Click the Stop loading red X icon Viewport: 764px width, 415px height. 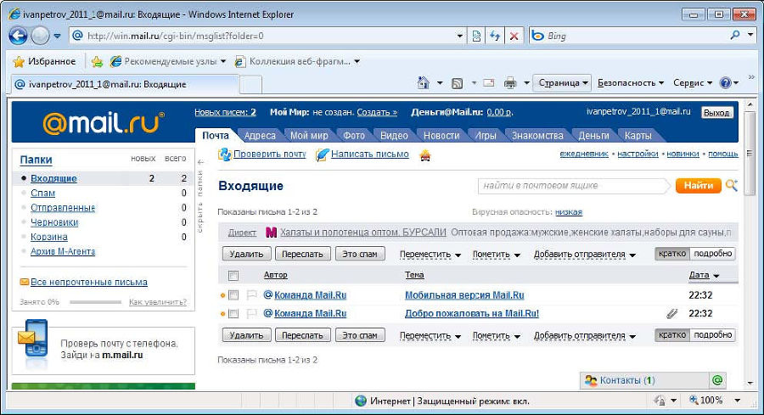tap(514, 36)
